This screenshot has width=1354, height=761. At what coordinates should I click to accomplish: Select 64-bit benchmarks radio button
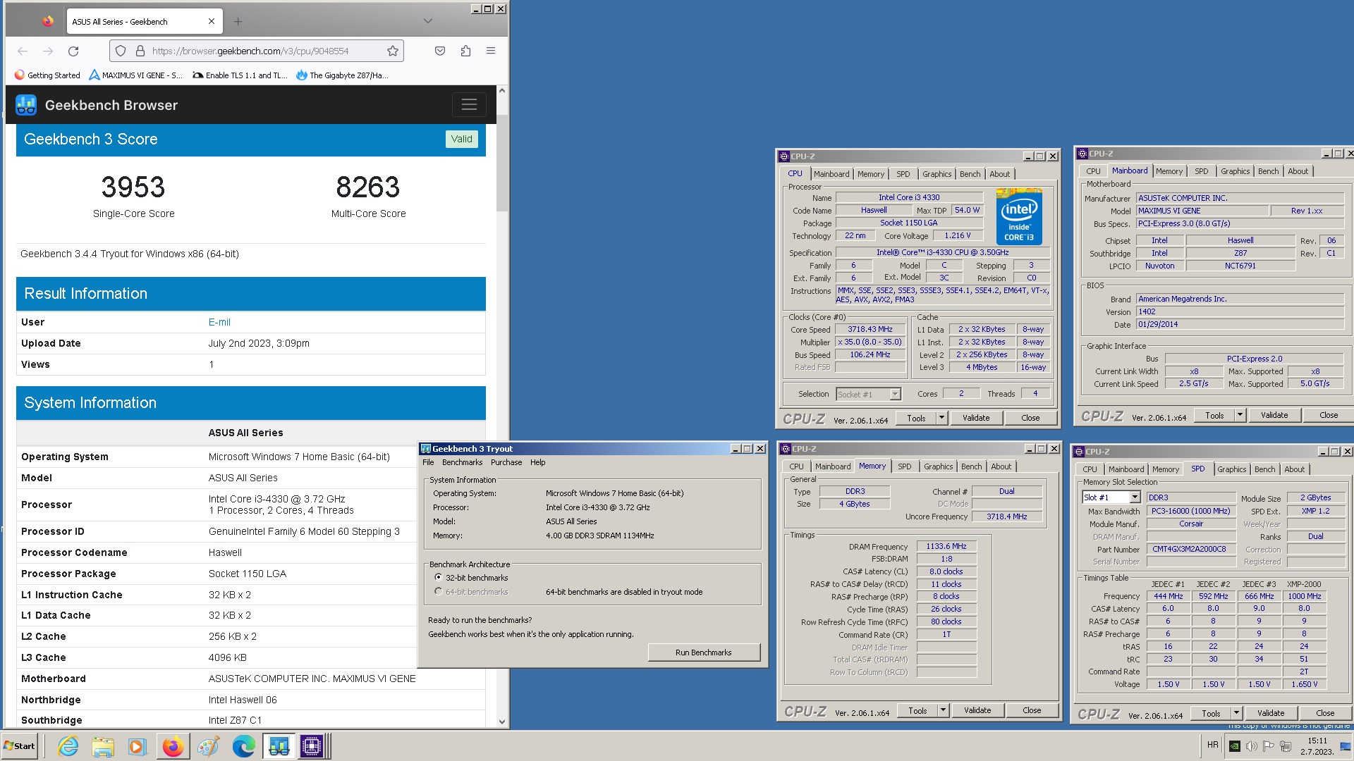pyautogui.click(x=438, y=591)
